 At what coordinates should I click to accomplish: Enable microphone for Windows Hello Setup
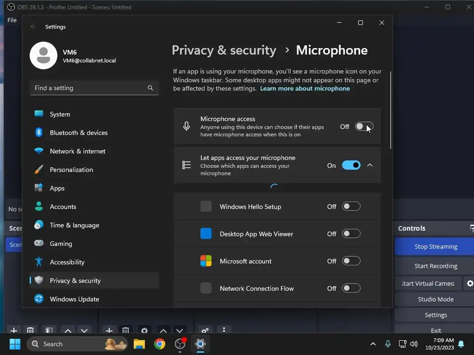[351, 207]
